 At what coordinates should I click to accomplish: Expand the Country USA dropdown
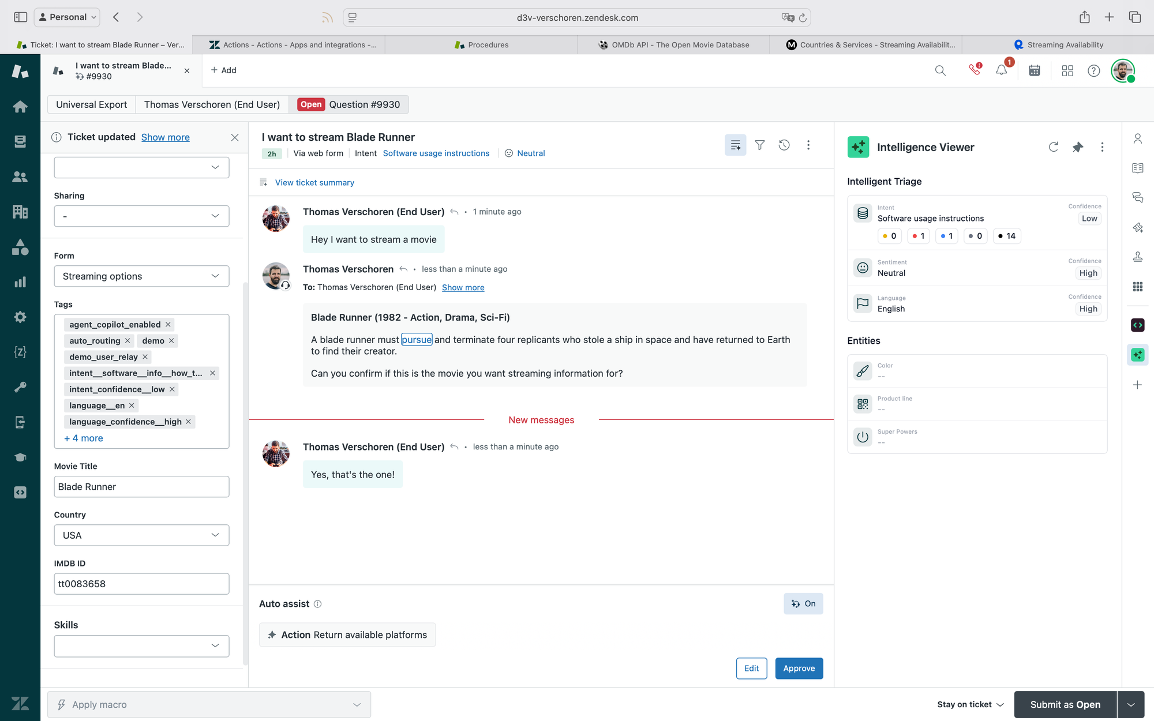pyautogui.click(x=141, y=535)
